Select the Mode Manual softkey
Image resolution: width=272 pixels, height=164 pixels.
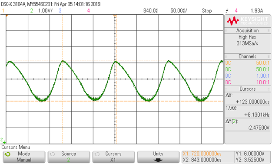[x=24, y=157]
